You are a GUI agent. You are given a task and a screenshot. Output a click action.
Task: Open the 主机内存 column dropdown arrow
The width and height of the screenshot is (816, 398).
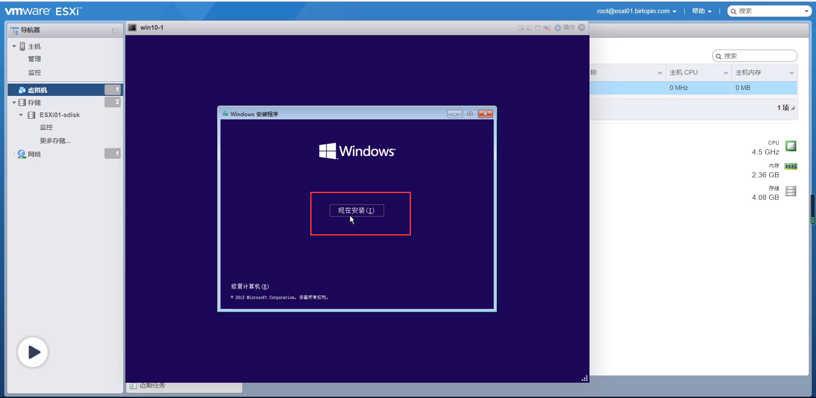[x=792, y=73]
